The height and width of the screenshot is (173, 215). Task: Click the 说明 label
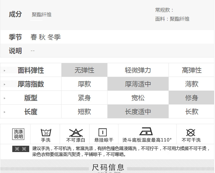point(15,51)
